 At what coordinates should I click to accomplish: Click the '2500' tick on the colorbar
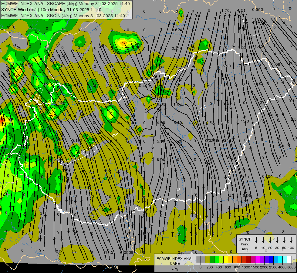tap(273, 267)
